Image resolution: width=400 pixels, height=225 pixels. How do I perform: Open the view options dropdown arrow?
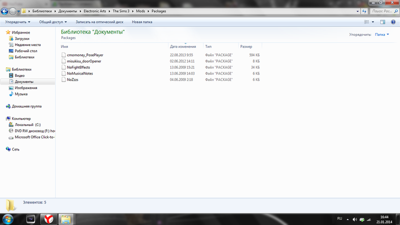click(373, 22)
